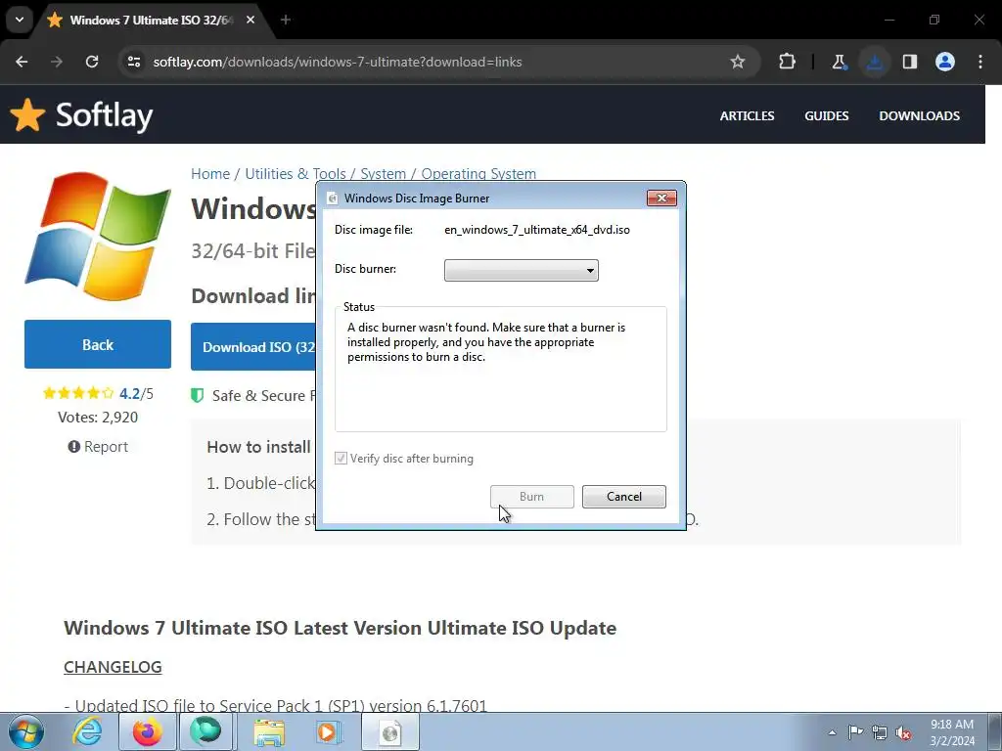Click the browser forward arrow
This screenshot has height=751, width=1002.
[x=57, y=62]
